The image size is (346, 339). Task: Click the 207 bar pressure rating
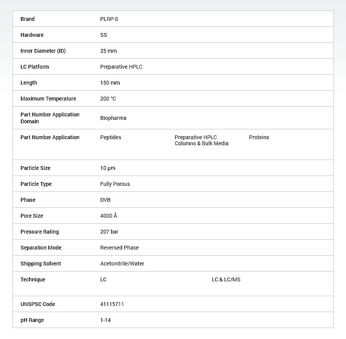109,232
